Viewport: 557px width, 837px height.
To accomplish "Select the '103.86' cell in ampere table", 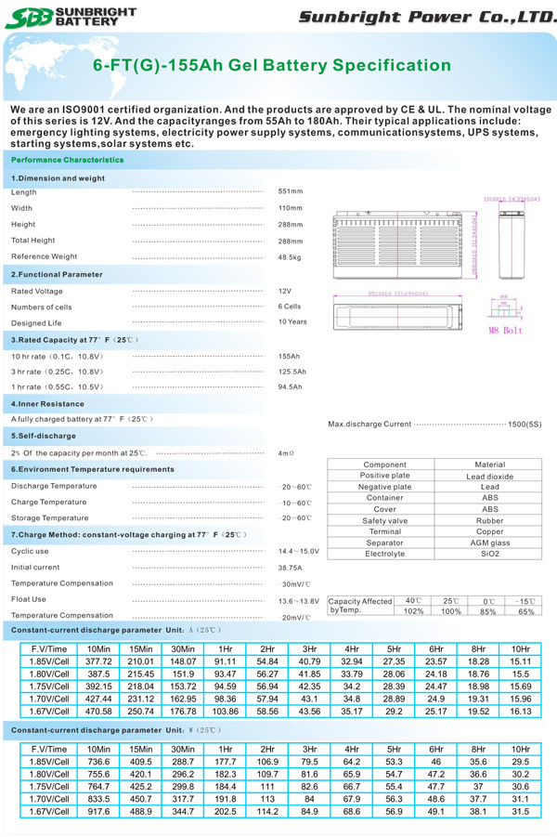I will click(x=226, y=712).
